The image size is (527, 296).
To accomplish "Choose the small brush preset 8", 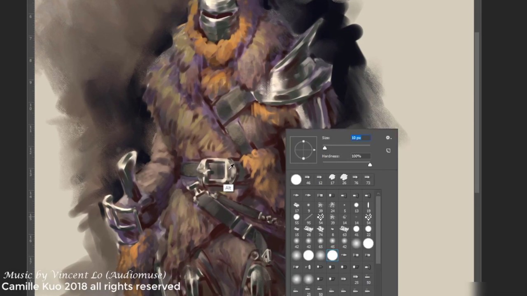I will [332, 231].
